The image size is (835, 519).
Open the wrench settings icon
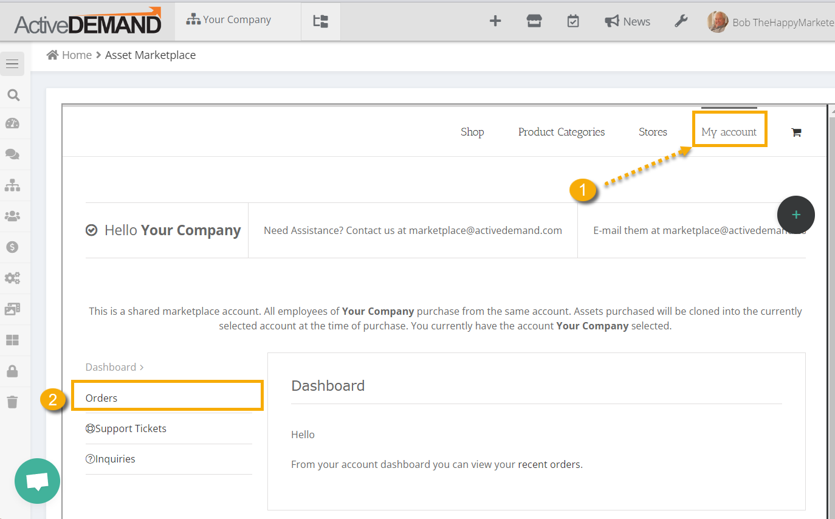pos(681,21)
